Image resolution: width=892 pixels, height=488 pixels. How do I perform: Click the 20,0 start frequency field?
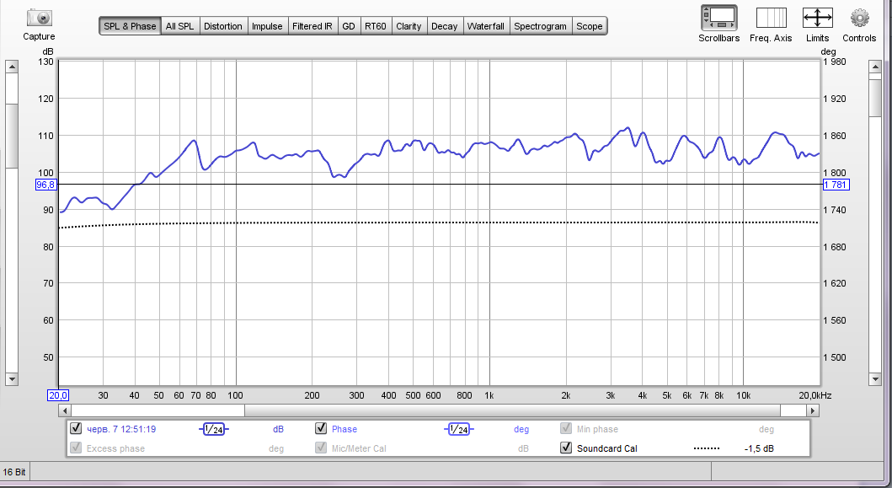pos(57,395)
